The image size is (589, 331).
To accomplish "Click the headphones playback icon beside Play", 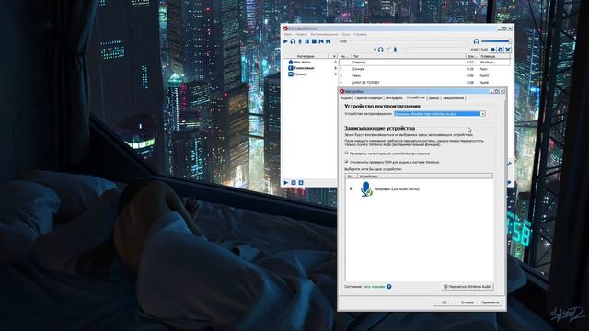I will pyautogui.click(x=293, y=41).
